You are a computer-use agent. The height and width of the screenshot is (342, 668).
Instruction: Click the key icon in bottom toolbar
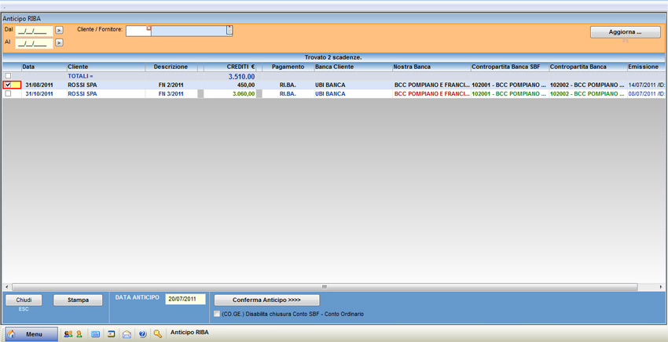(158, 334)
